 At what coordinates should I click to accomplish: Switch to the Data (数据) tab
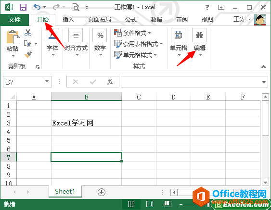tap(156, 20)
